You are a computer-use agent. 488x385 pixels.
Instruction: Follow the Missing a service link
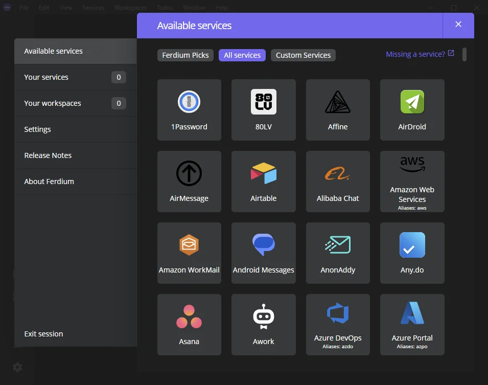coord(420,54)
